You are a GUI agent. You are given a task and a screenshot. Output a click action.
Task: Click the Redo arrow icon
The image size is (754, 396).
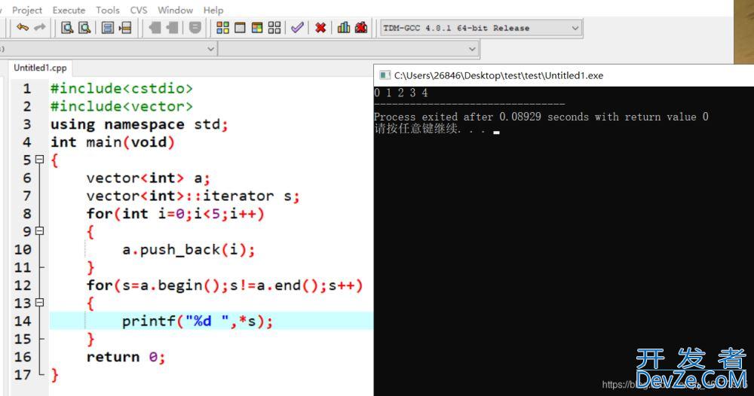(x=39, y=28)
